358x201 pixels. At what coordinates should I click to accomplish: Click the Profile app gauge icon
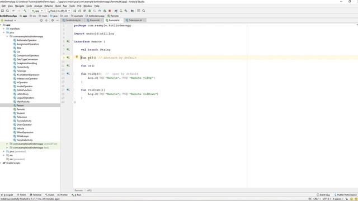coord(100,11)
